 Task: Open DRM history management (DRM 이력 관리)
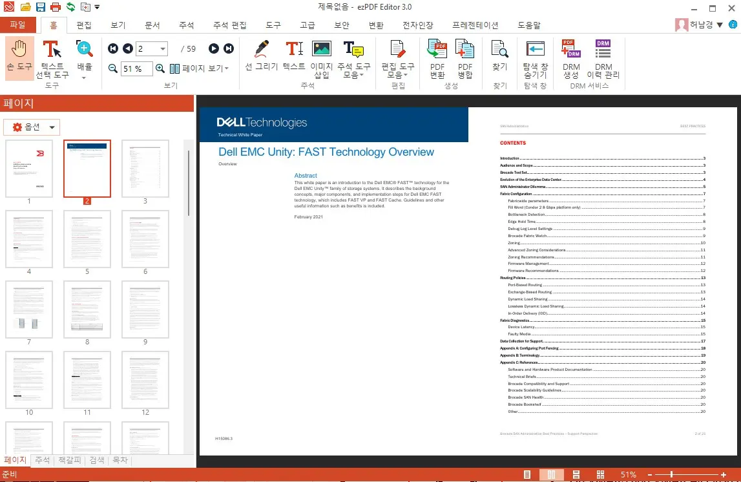(603, 59)
